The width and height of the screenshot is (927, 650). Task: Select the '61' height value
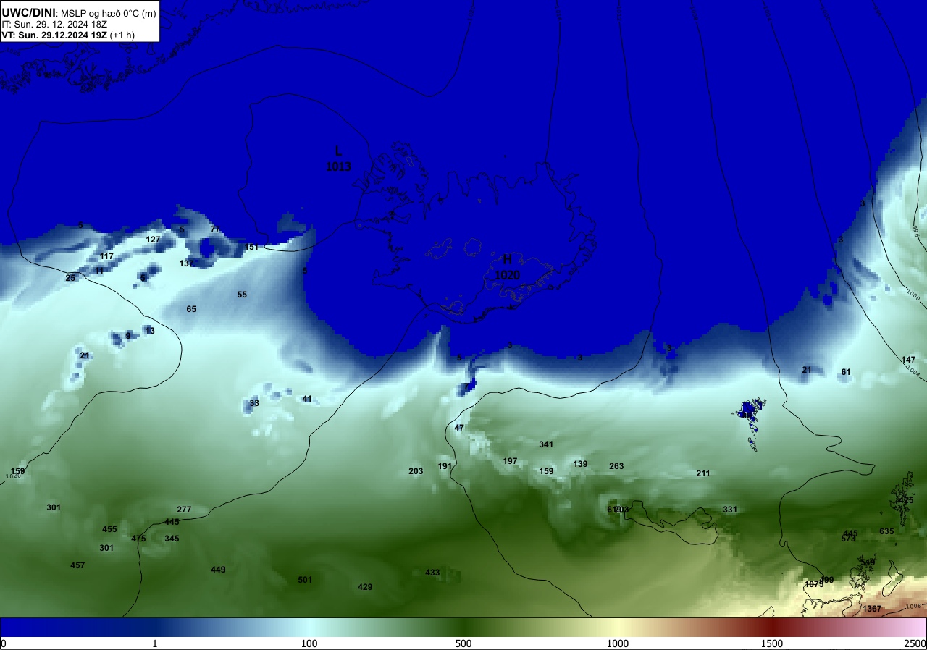(x=845, y=372)
